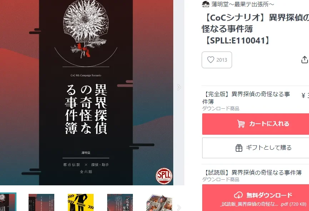Select the first cover thumbnail
Screen dimensions: 309x211
pyautogui.click(x=8, y=202)
